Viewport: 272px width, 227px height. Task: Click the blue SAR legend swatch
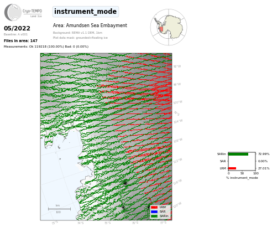pyautogui.click(x=154, y=211)
